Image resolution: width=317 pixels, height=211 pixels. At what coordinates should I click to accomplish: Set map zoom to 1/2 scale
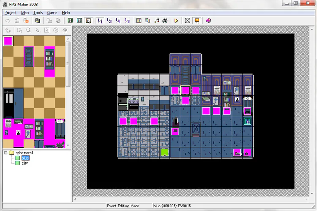(109, 21)
